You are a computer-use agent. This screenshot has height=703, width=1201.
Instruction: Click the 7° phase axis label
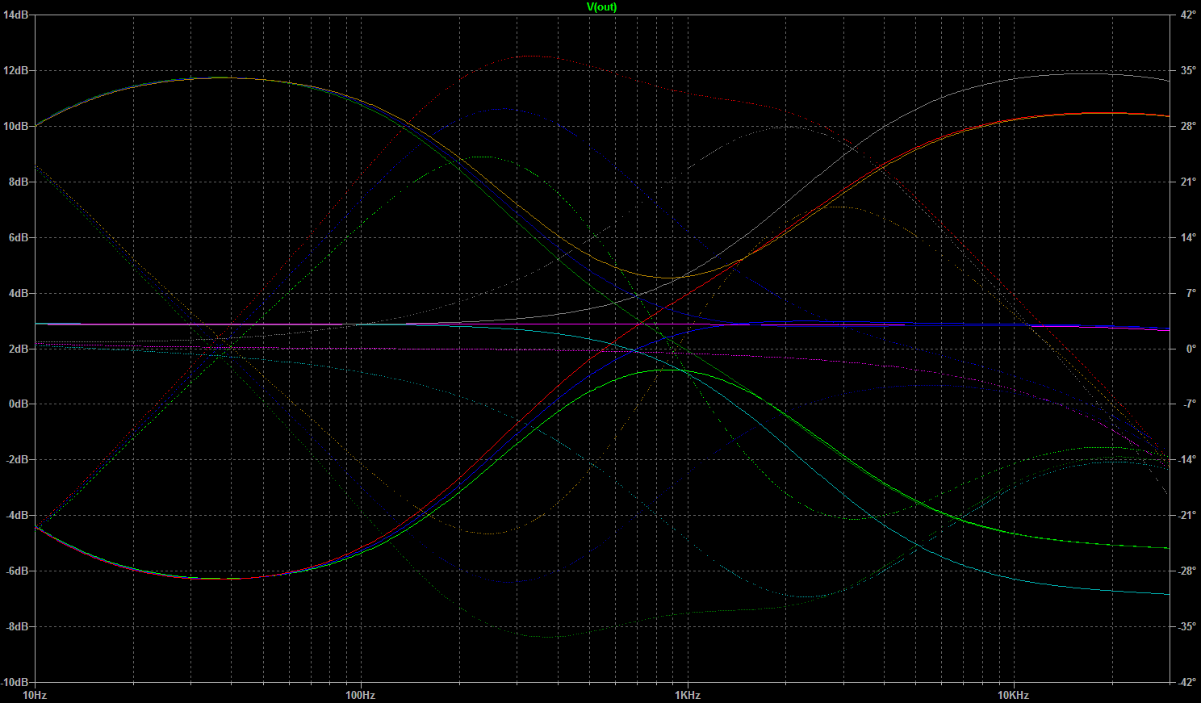(x=1190, y=294)
